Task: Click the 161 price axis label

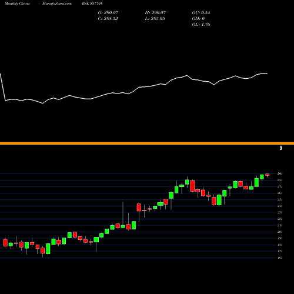Action: click(x=280, y=258)
